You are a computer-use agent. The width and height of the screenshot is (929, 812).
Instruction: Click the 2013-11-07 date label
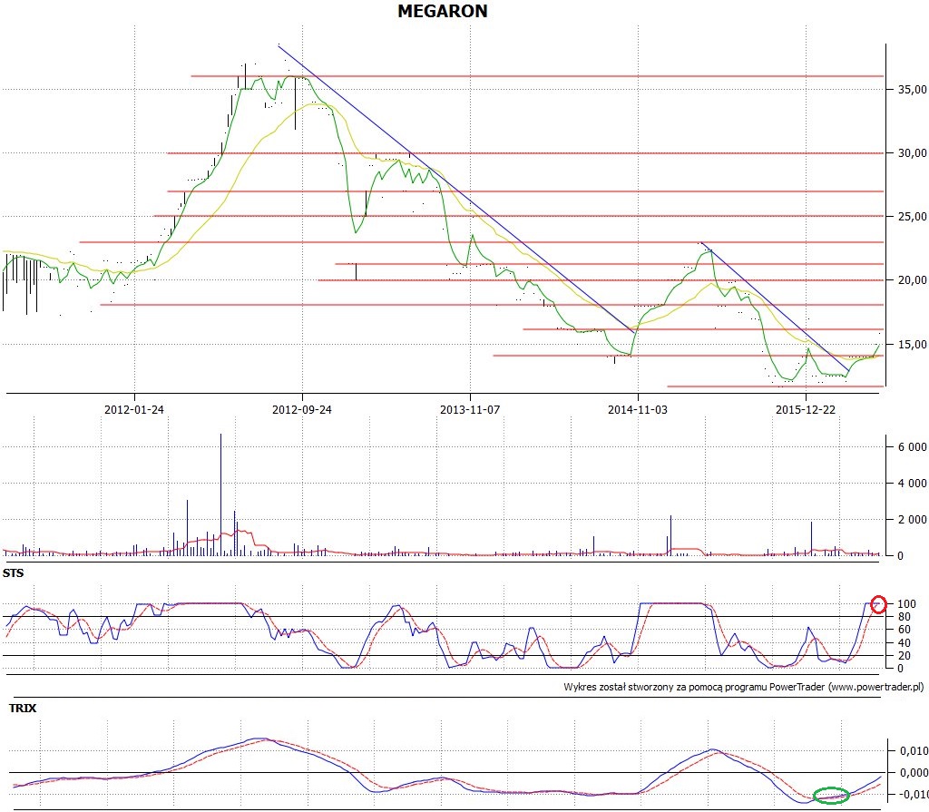(470, 409)
